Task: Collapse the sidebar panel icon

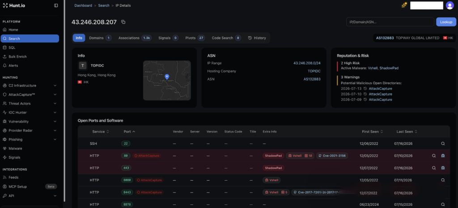Action: 56,5
